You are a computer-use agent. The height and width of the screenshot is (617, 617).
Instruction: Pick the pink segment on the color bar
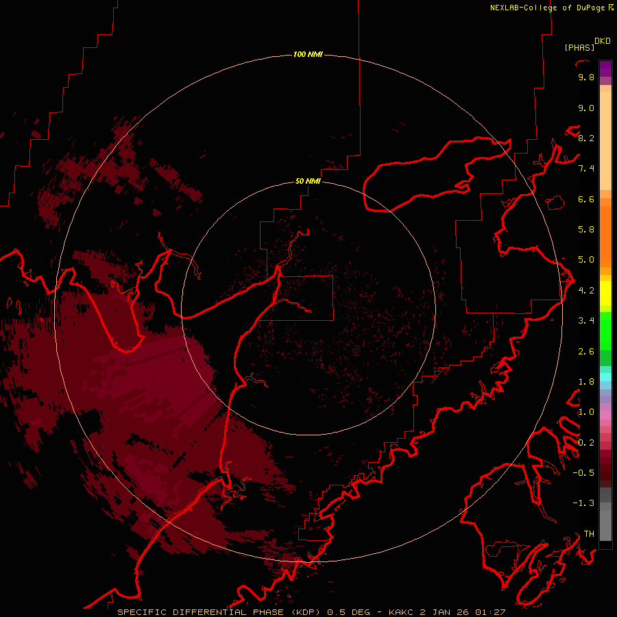pos(605,415)
